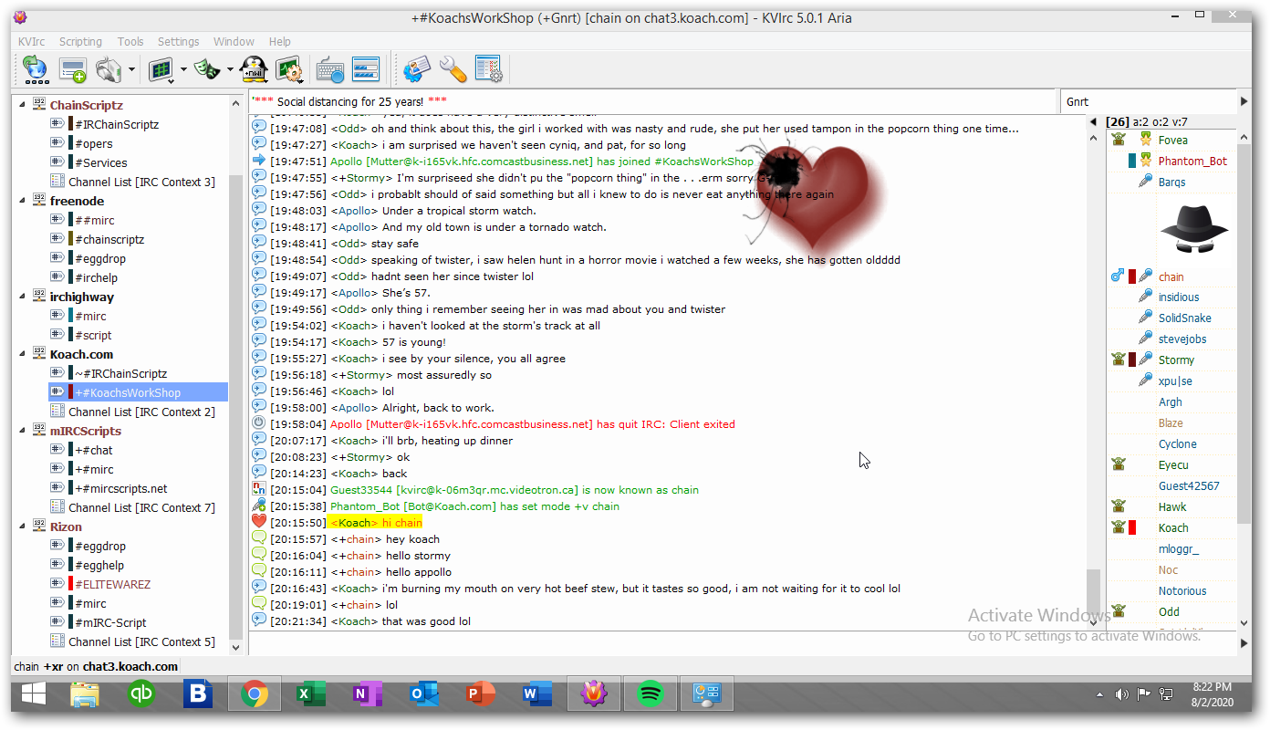This screenshot has height=730, width=1270.
Task: Open dropdown arrow beside the green grid icon
Action: (x=183, y=70)
